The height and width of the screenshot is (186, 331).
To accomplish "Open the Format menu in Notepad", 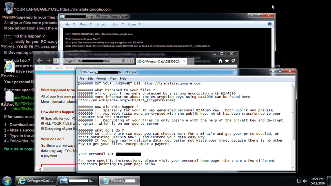I will (x=101, y=79).
